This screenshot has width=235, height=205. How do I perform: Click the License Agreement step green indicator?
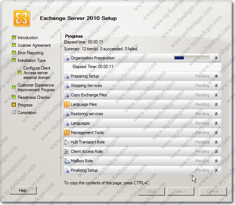pos(14,45)
